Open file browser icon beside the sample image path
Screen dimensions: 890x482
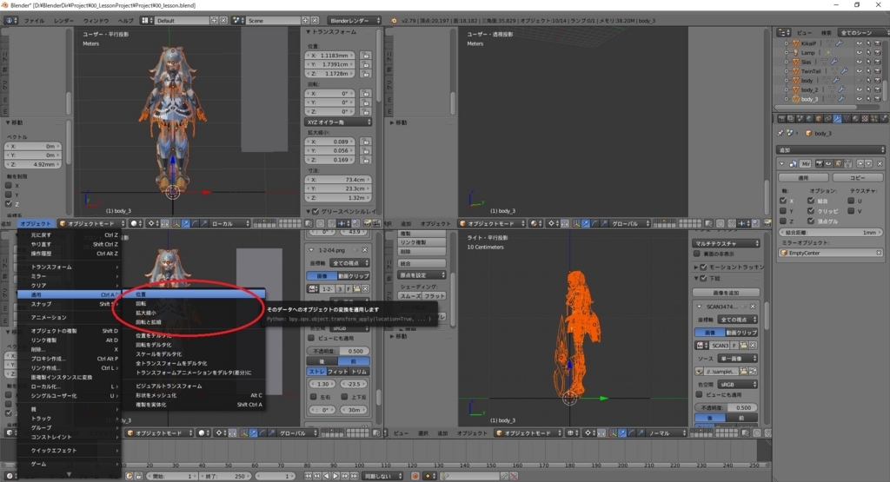pos(743,372)
